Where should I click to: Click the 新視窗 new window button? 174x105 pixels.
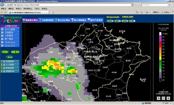tap(5, 52)
